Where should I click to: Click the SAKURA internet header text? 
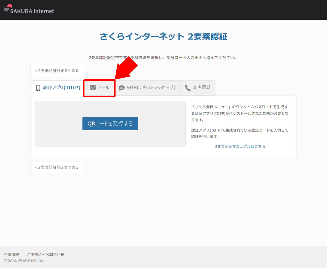coord(32,11)
